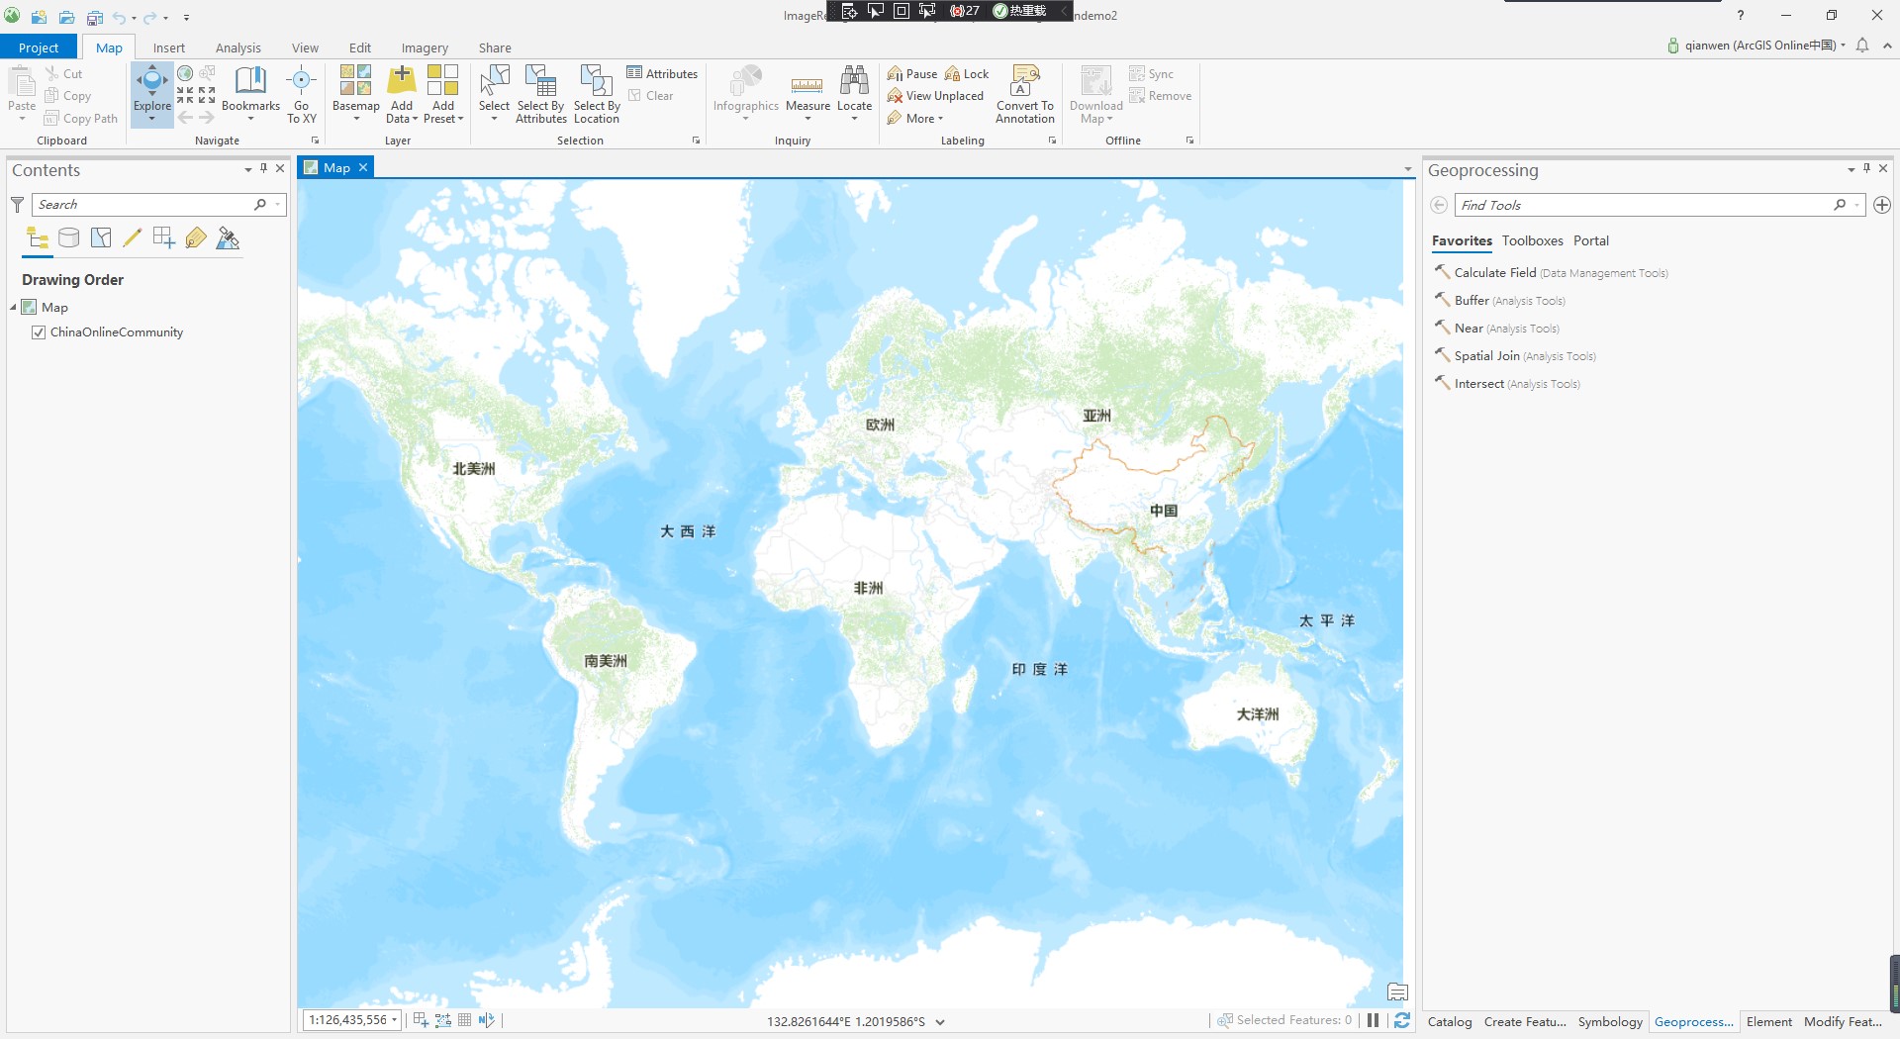Click the Go To XY tool
1900x1039 pixels.
[x=302, y=94]
